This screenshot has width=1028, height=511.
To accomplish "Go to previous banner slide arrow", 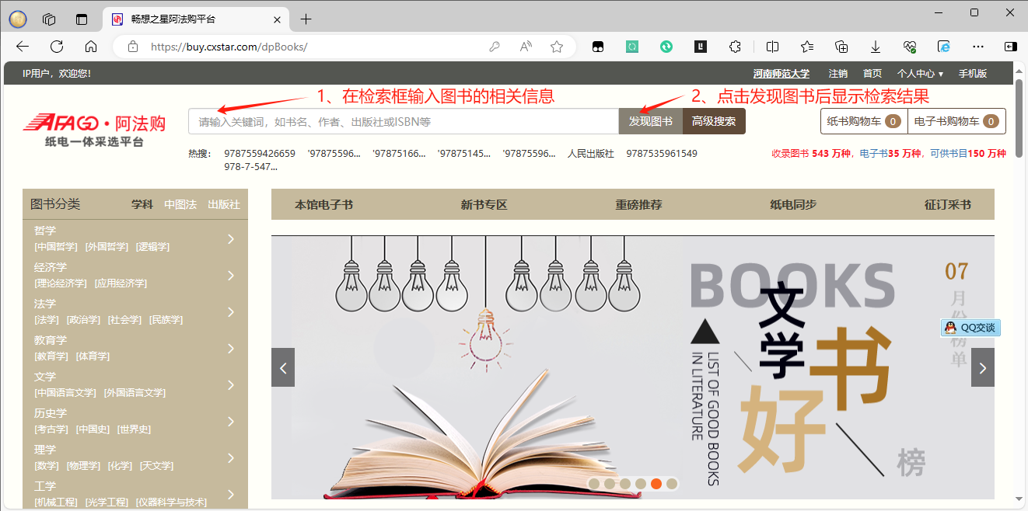I will (x=283, y=368).
